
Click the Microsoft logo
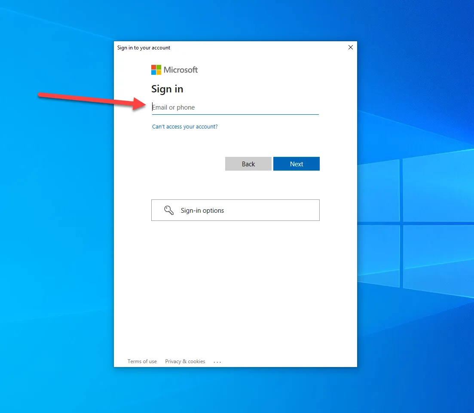click(174, 70)
